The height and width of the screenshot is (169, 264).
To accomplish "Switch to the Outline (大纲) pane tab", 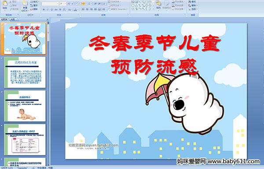I will point(12,19).
